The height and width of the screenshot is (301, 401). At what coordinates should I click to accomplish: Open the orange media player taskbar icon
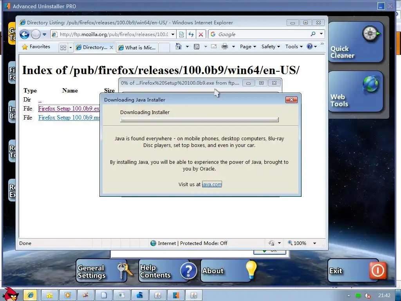coord(67,296)
